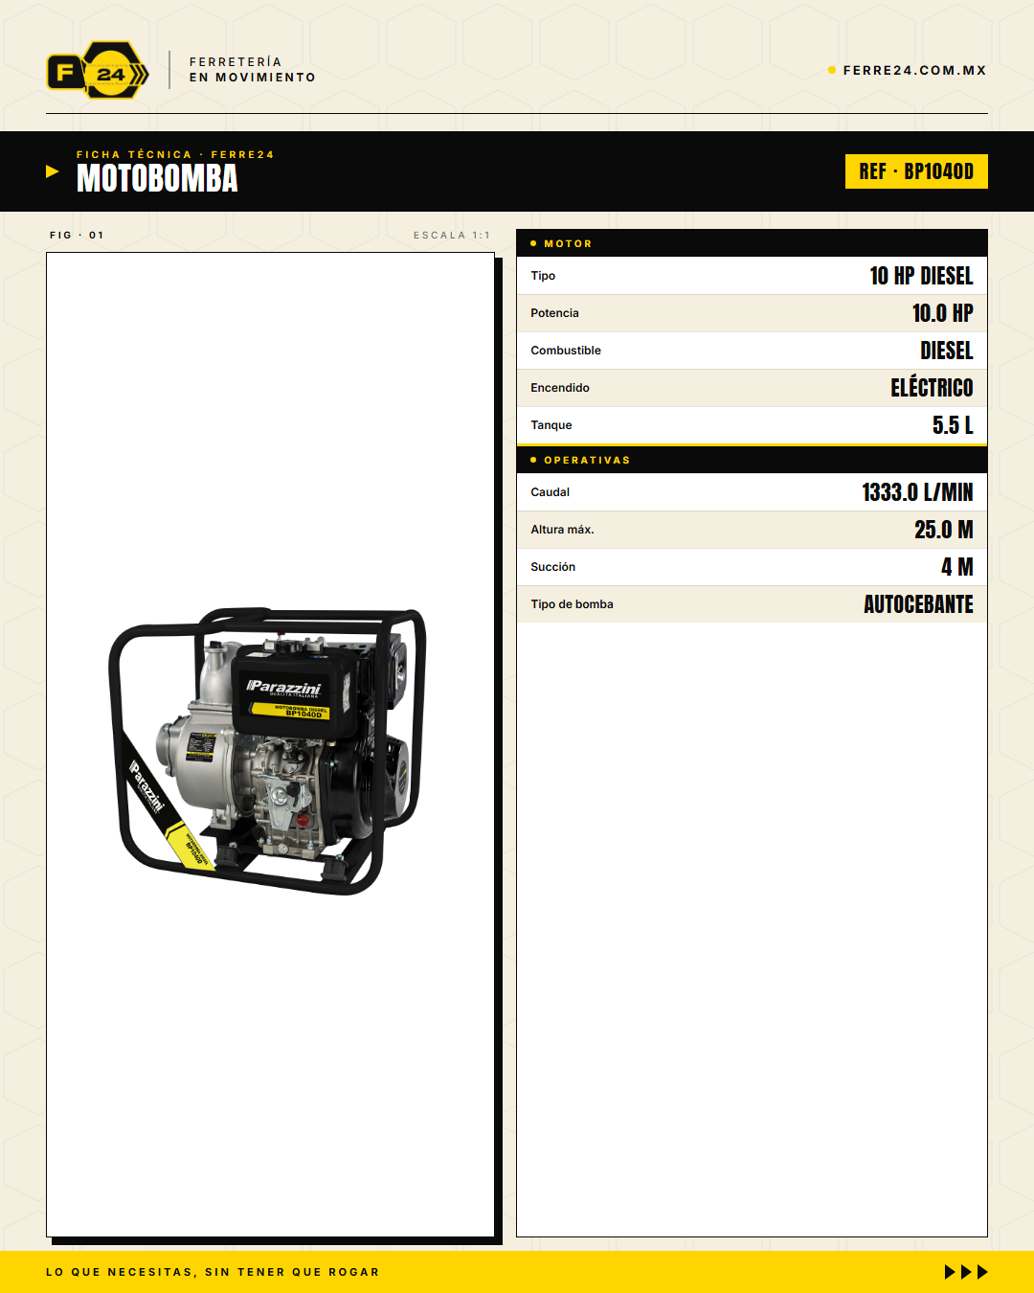
Task: Click the '10.0 HP' value
Action: point(942,313)
